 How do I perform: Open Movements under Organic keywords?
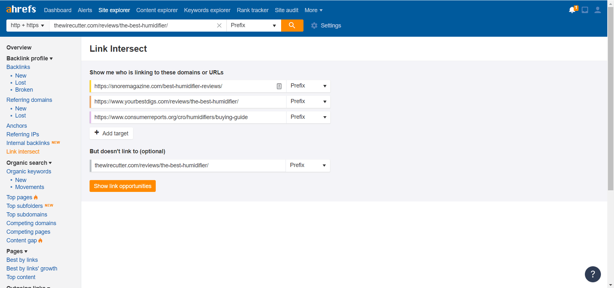[x=29, y=187]
